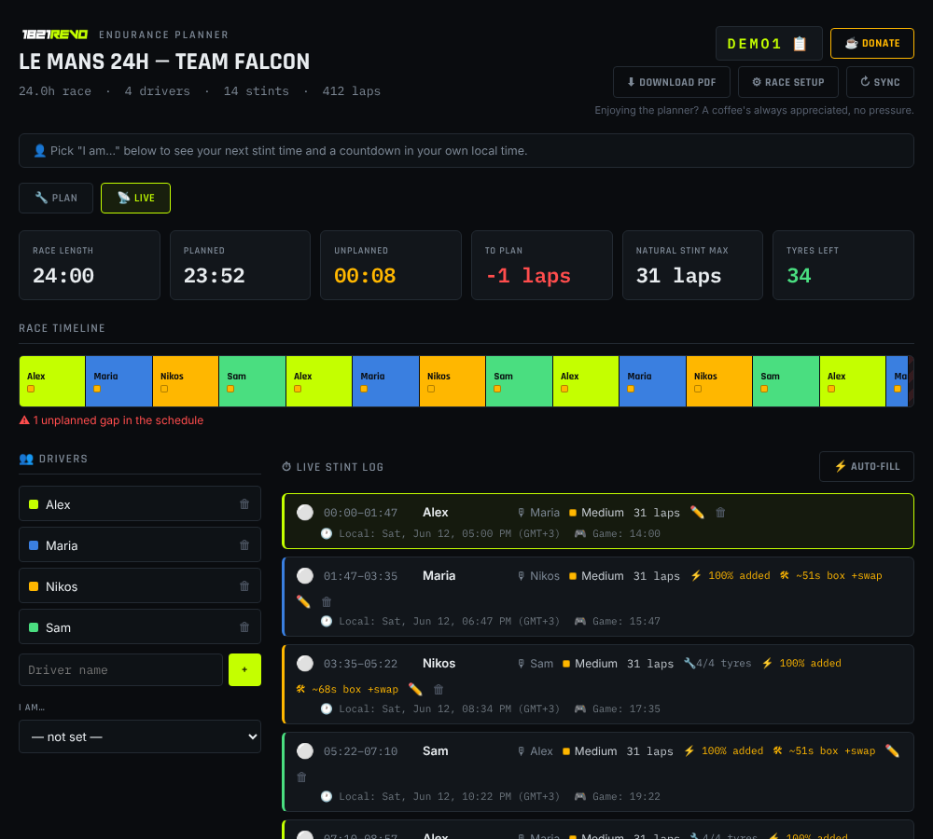Viewport: 933px width, 839px height.
Task: Delete driver Nikos via the trash icon
Action: 244,586
